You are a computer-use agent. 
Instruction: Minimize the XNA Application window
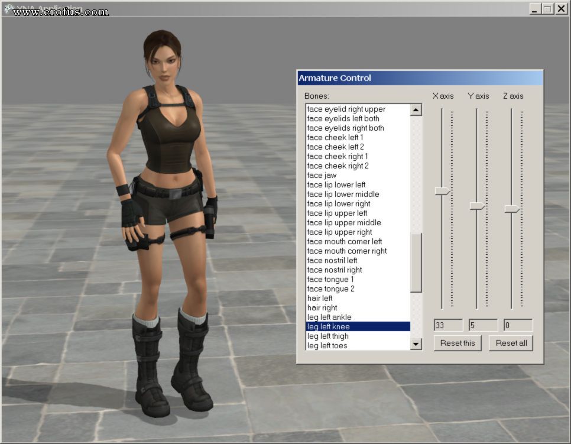pos(534,9)
